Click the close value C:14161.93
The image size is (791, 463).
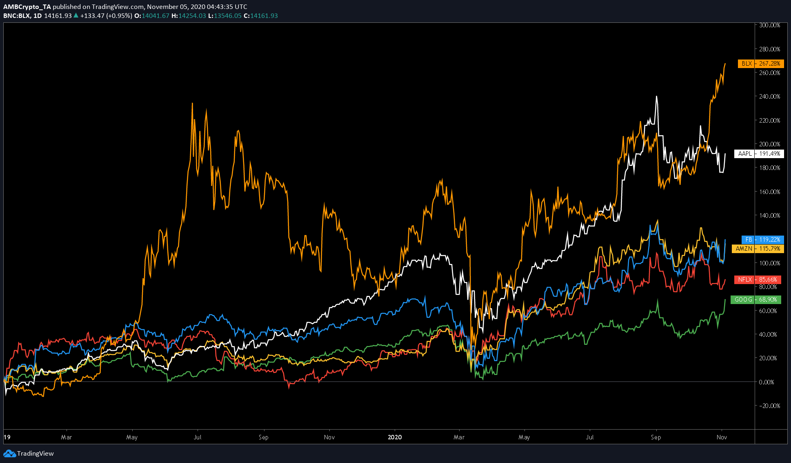tap(261, 16)
